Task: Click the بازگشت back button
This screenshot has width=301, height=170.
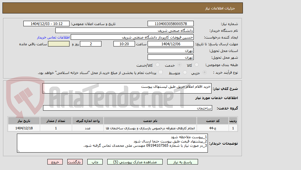Action: [75, 162]
